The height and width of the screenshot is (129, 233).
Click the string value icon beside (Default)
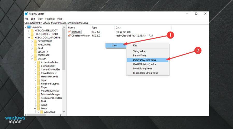click(x=69, y=32)
